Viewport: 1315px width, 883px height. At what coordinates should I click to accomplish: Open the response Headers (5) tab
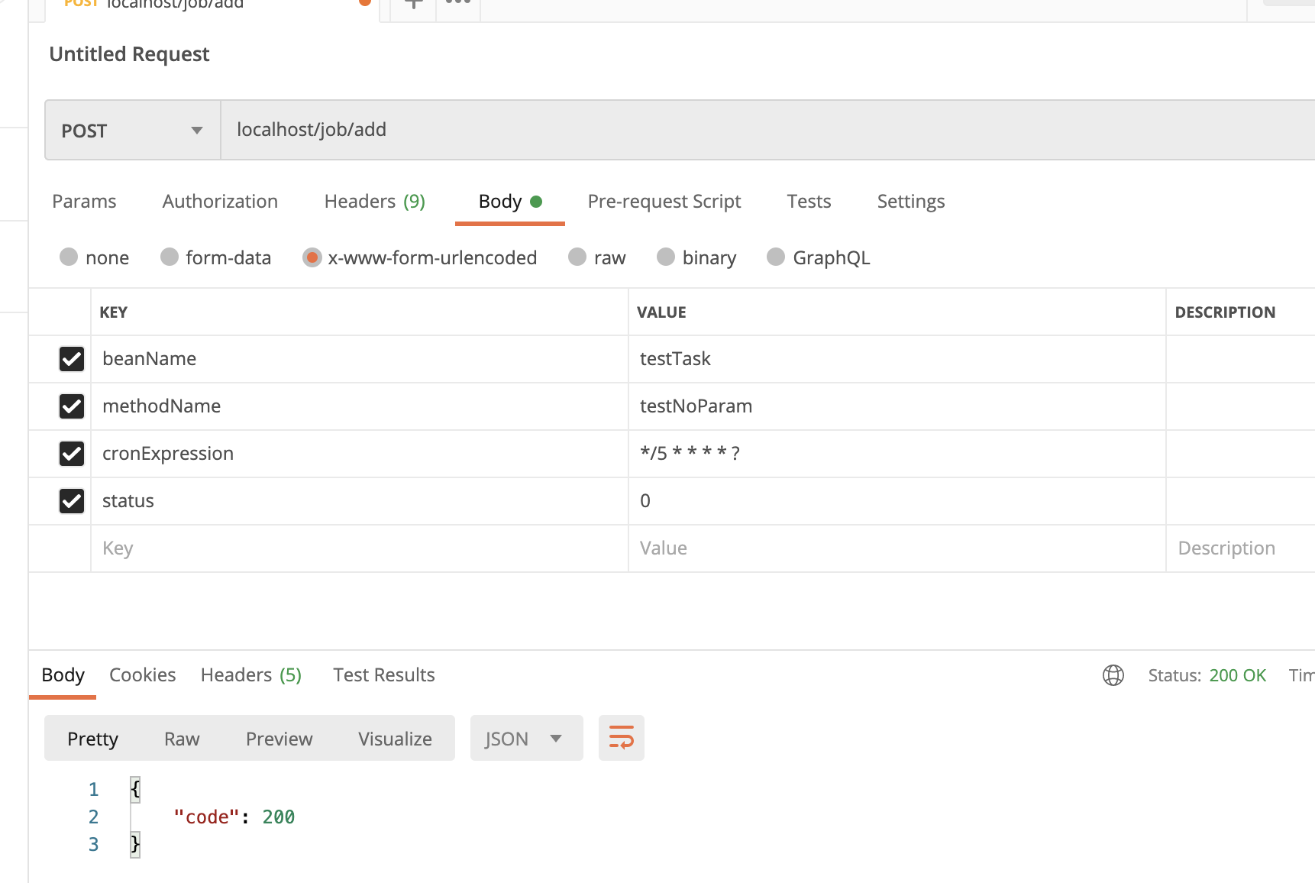[251, 675]
